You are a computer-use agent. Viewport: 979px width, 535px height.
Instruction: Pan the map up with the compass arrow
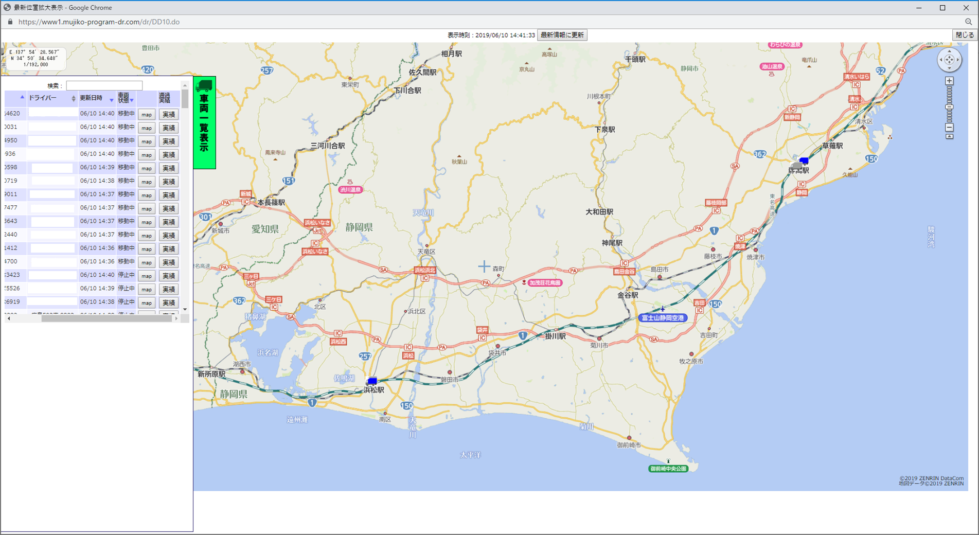coord(949,51)
